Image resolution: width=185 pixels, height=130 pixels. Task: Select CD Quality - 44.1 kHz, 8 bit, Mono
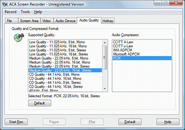65,74
